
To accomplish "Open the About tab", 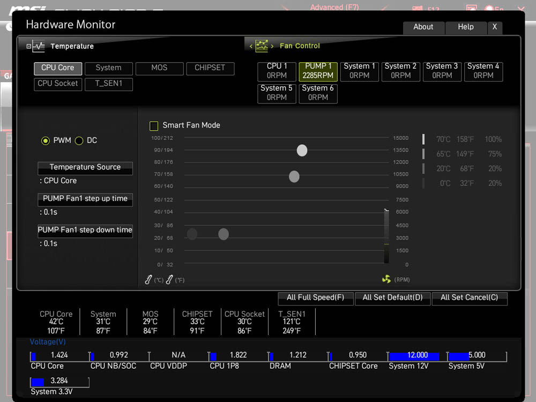I will click(x=423, y=27).
